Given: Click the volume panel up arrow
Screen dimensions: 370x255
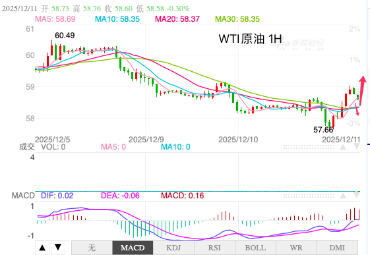Looking at the screenshot, I should click(343, 148).
